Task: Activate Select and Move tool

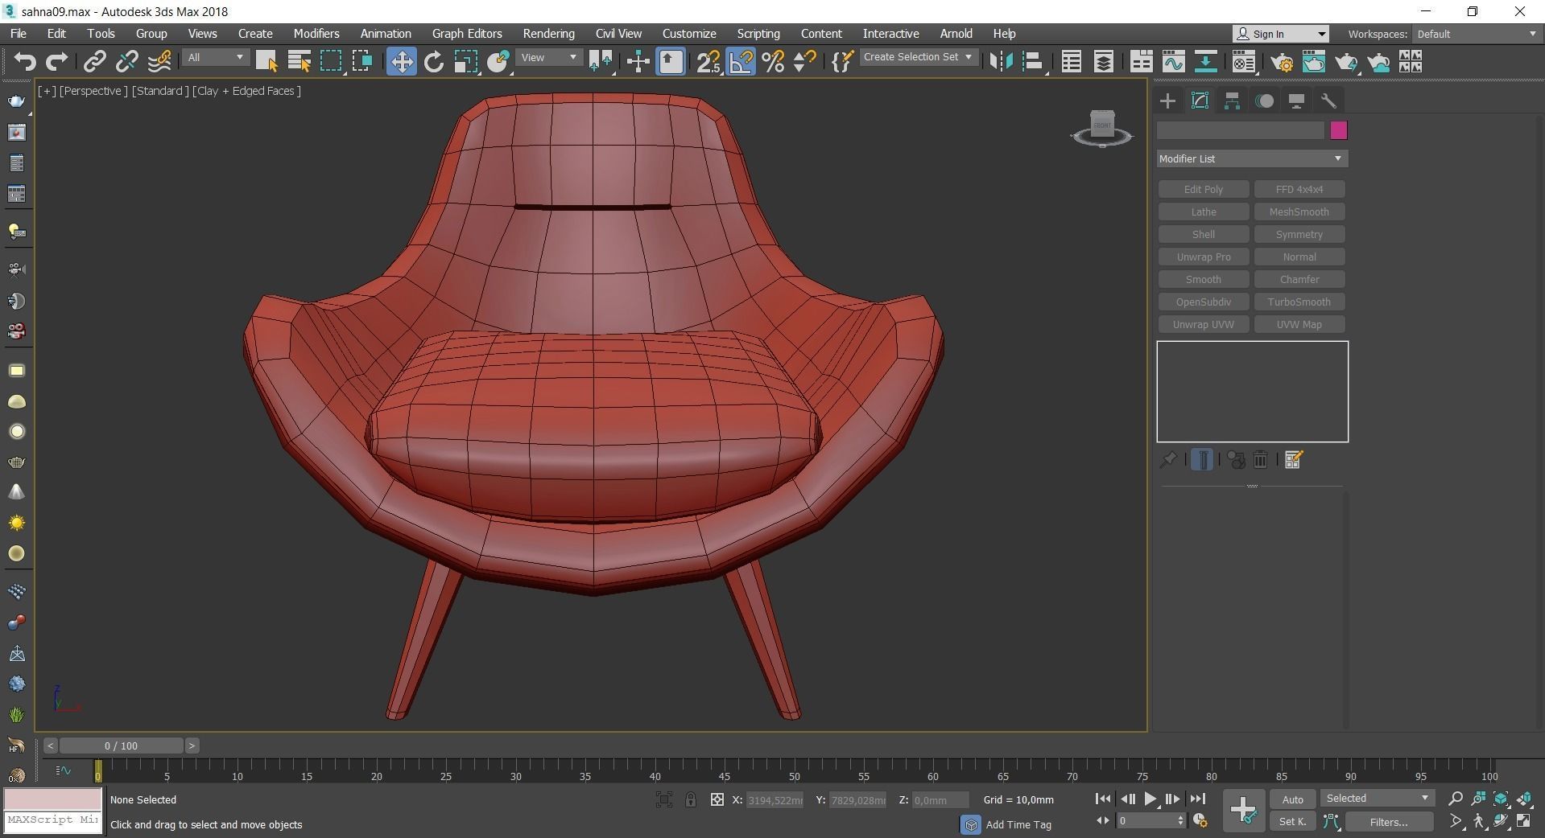Action: [x=401, y=61]
